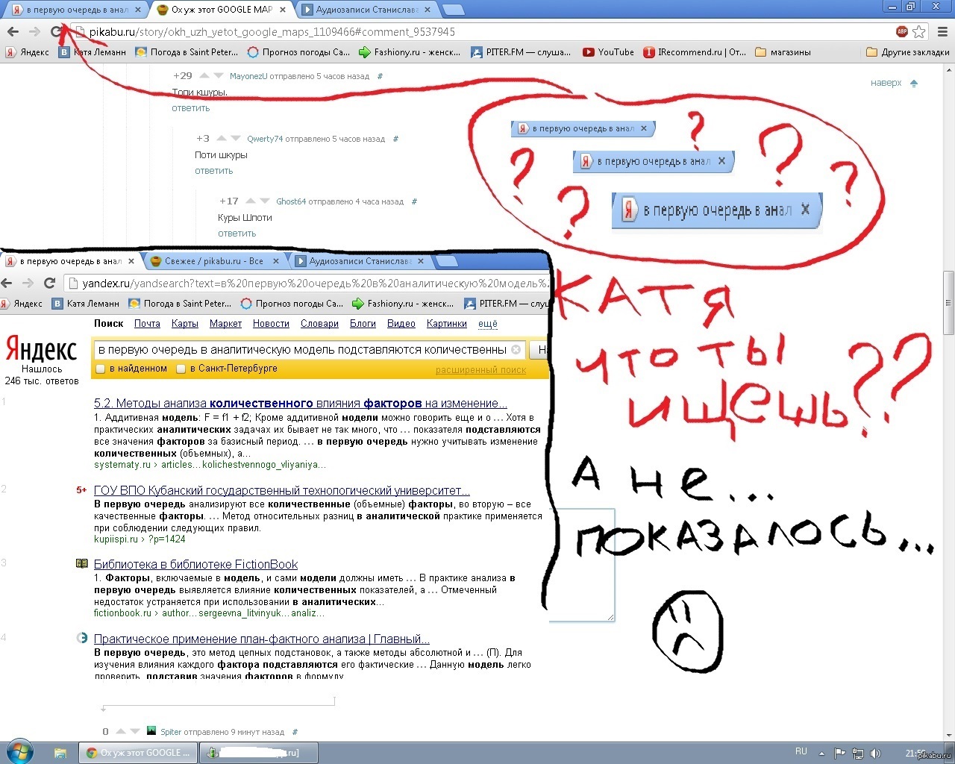Open 'расширенный поиск' advanced search link
The image size is (955, 764).
click(x=480, y=370)
